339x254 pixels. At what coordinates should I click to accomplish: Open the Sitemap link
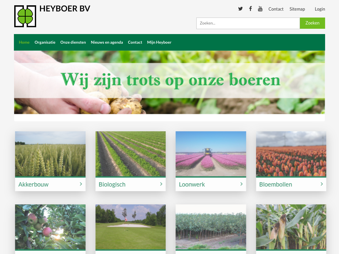pos(297,9)
